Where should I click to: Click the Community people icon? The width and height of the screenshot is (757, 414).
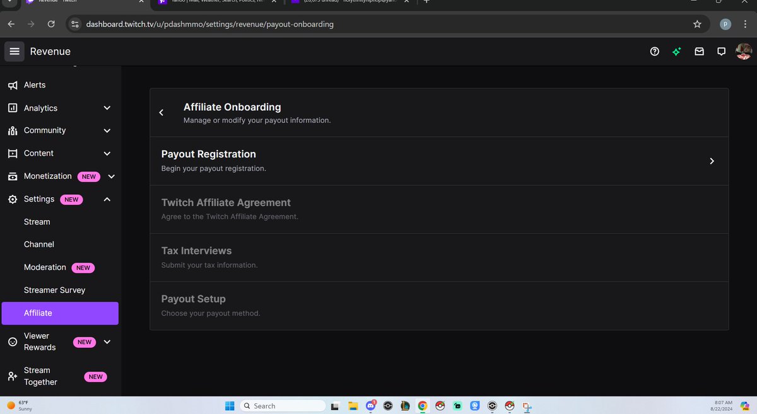(13, 130)
